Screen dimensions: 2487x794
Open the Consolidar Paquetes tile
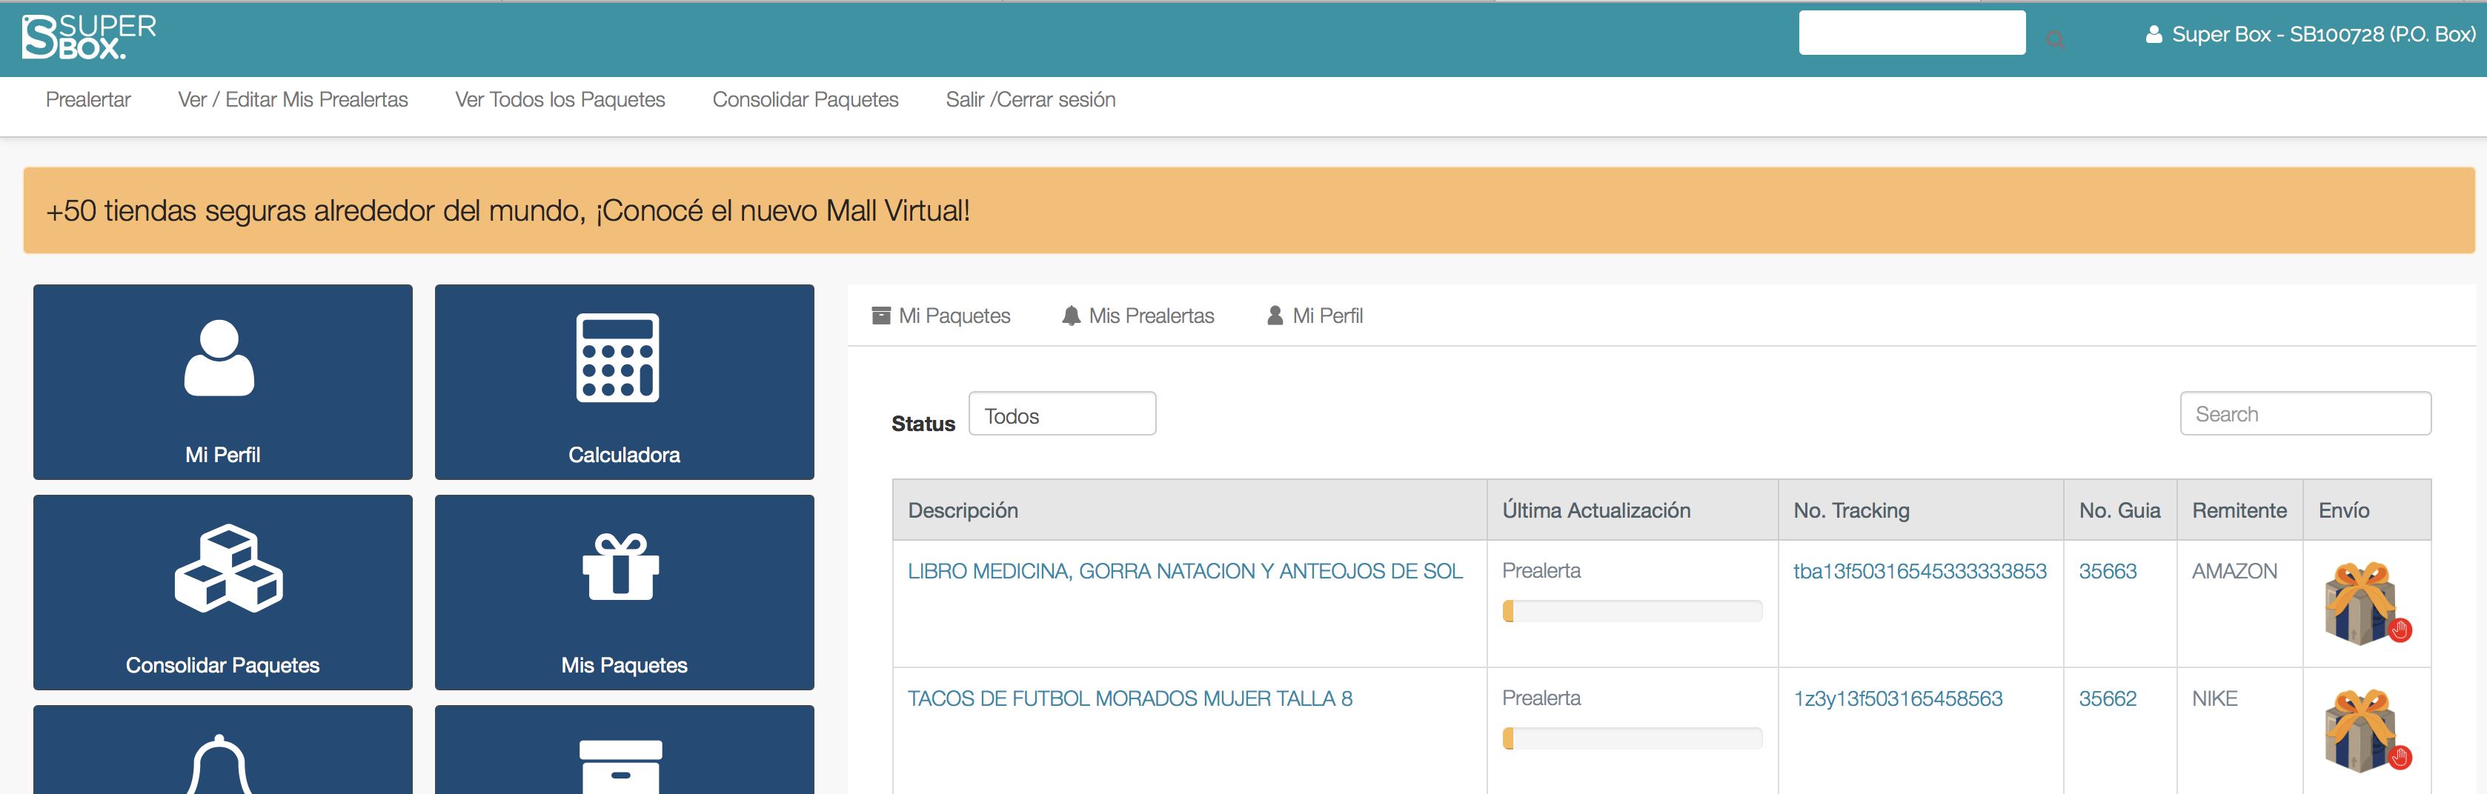[223, 593]
